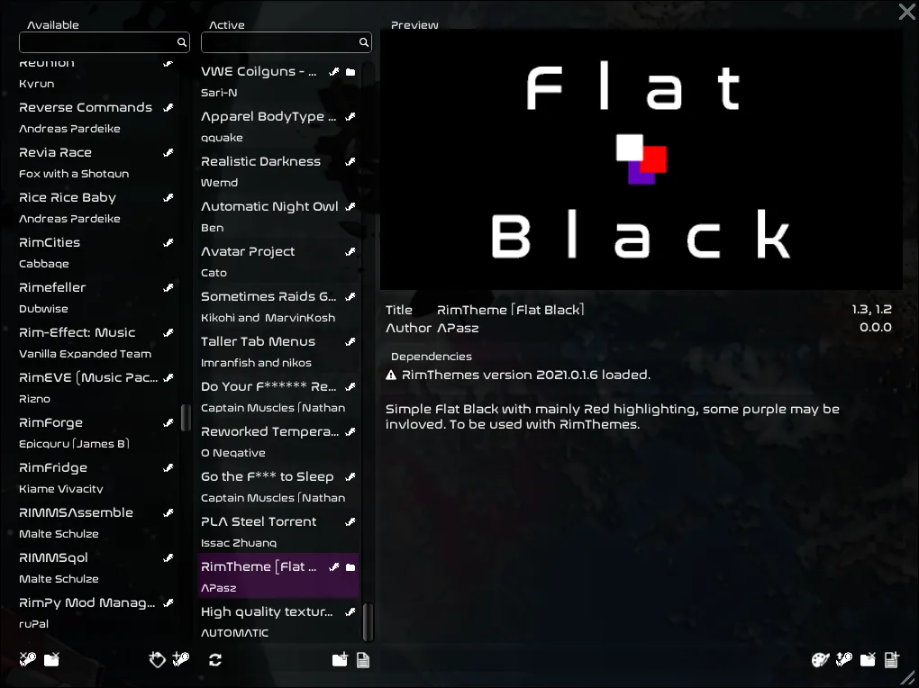Click the folder icon beside VWE Coilguns
This screenshot has height=688, width=919.
click(350, 72)
